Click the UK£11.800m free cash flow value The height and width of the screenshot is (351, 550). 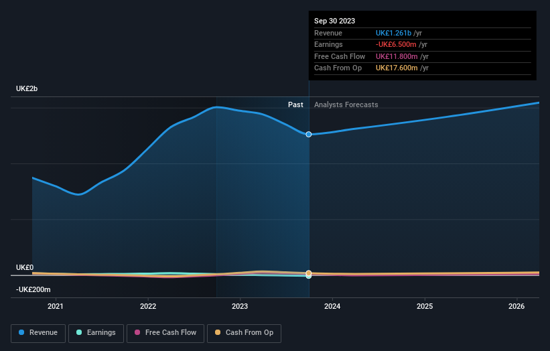point(397,56)
